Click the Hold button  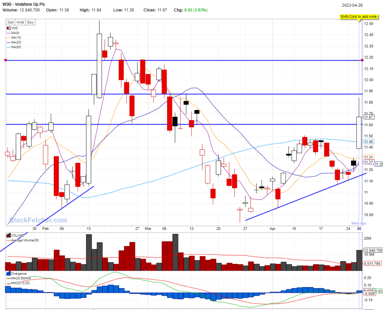pyautogui.click(x=20, y=22)
